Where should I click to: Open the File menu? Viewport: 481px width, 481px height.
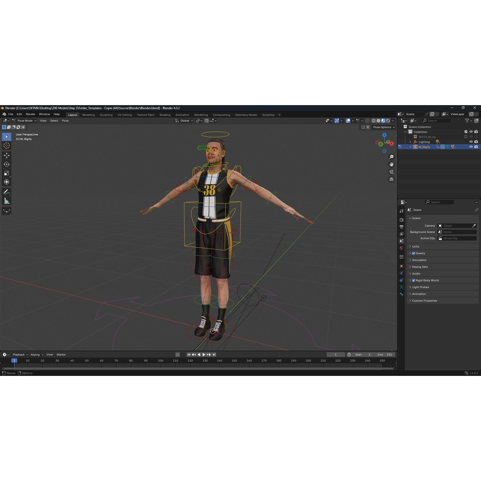tap(11, 114)
